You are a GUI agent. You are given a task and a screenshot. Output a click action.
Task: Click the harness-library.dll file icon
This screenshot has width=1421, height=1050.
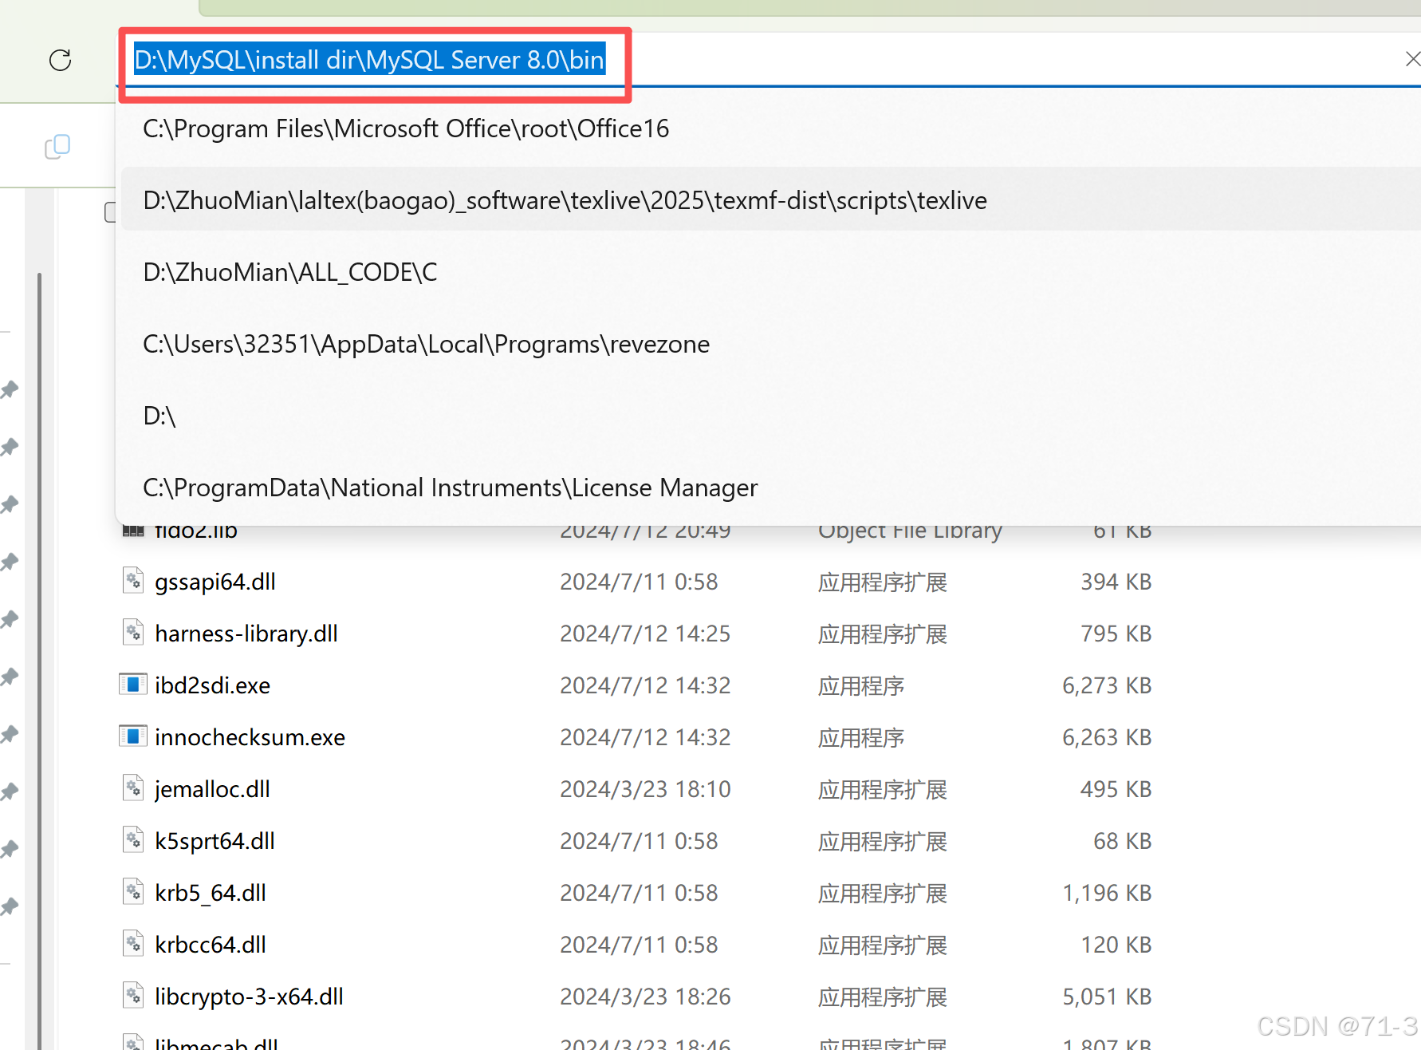[133, 633]
